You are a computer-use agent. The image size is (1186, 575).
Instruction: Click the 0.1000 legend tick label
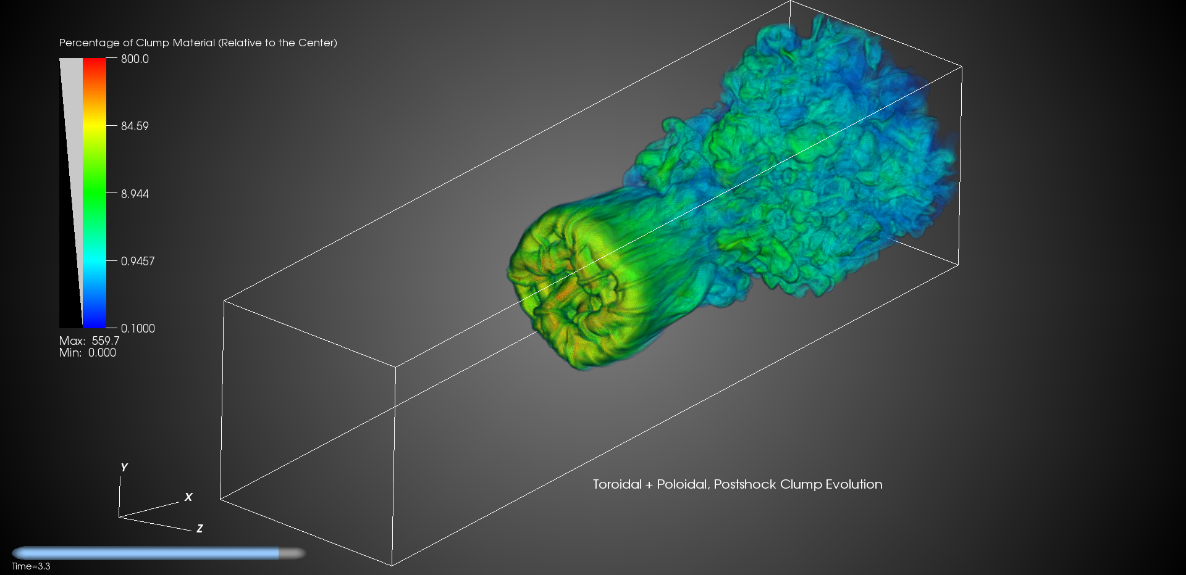click(138, 328)
